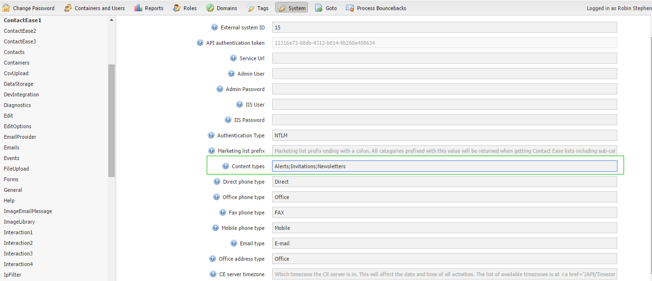Click the help icon beside CE server timezone
Image resolution: width=652 pixels, height=281 pixels.
(213, 274)
